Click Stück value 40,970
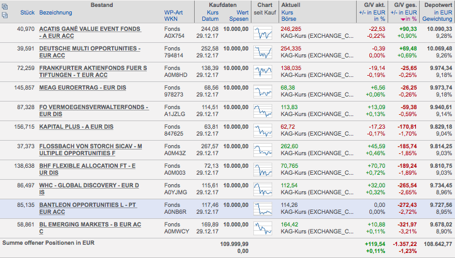Viewport: 455px width, 258px height. point(26,29)
